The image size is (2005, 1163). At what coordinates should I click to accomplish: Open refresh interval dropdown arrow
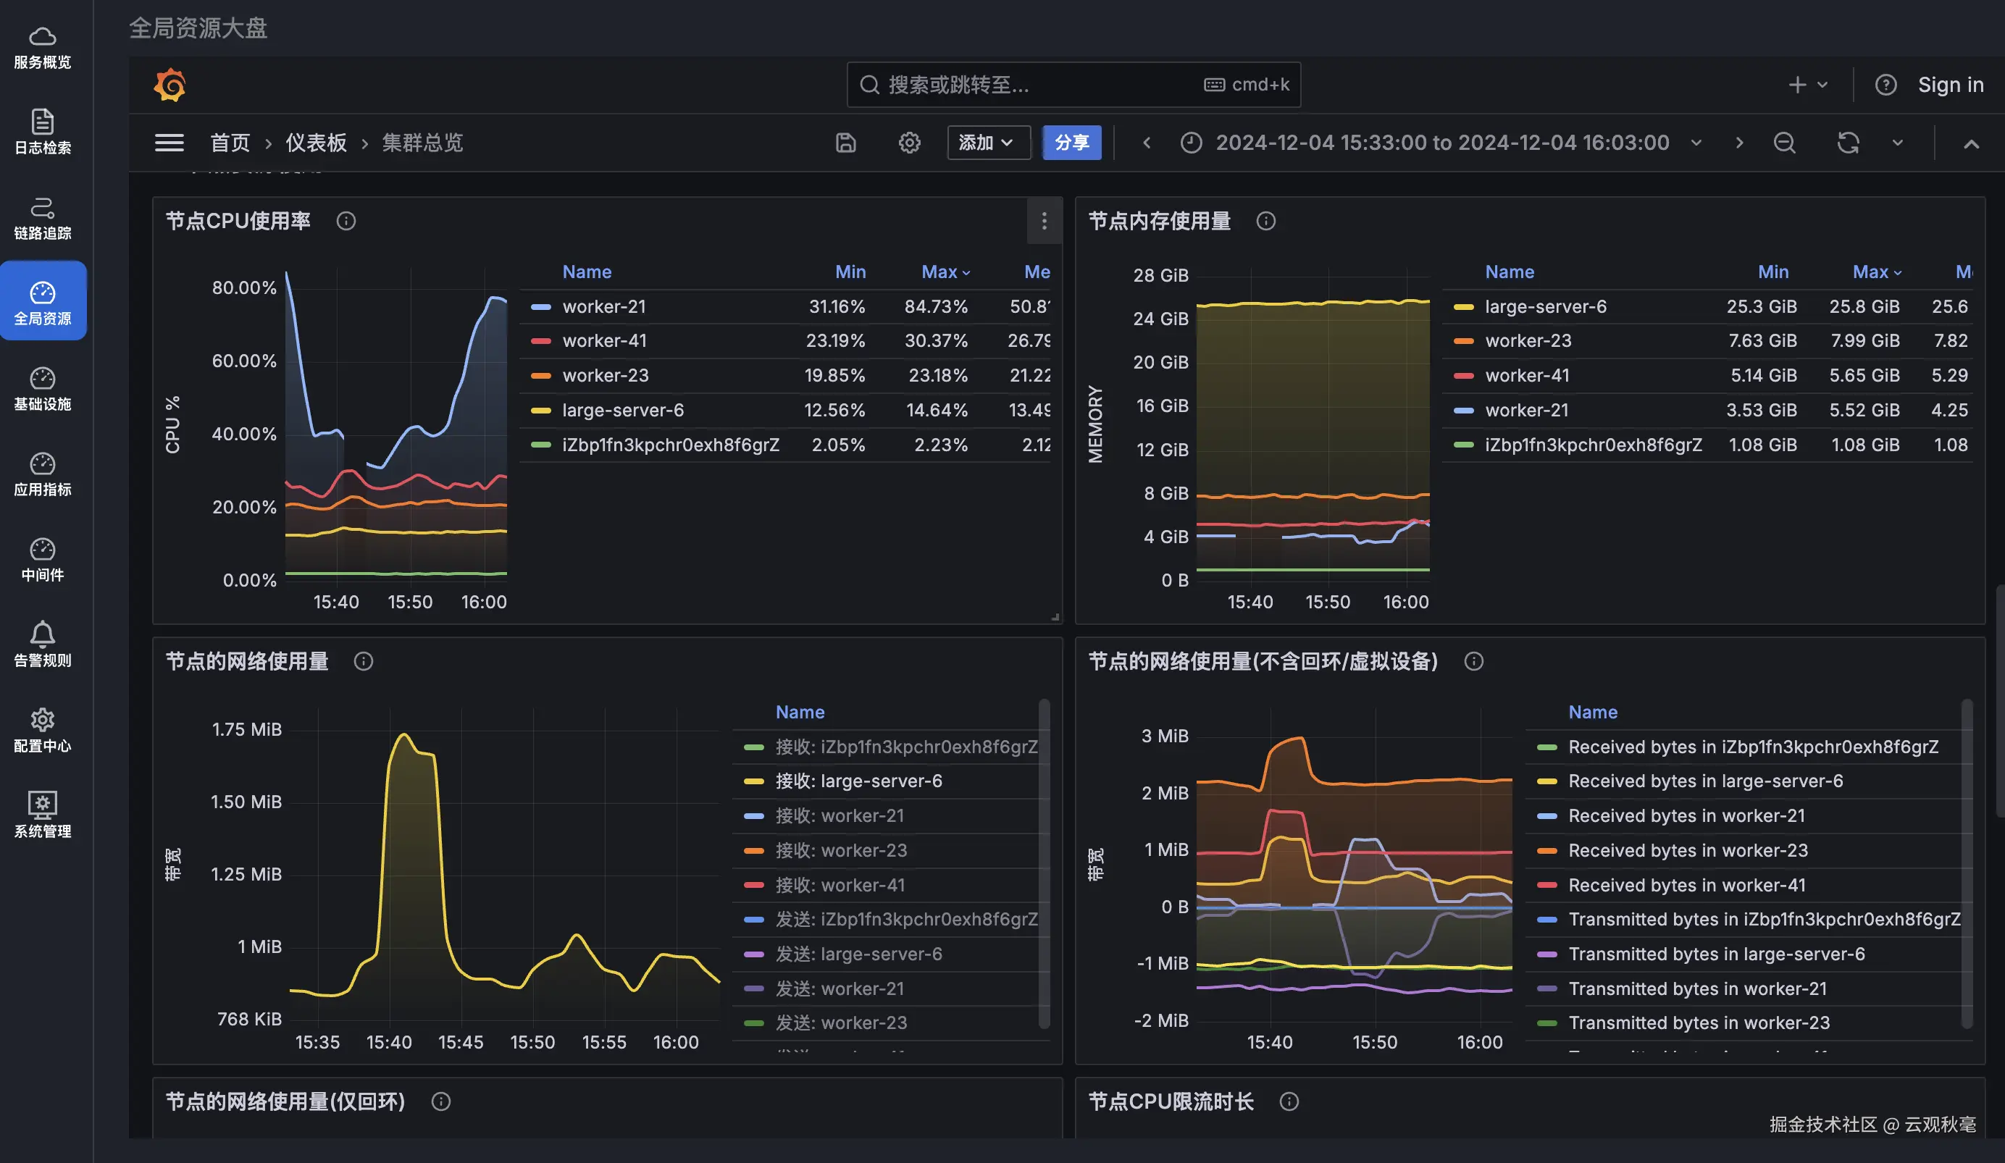pyautogui.click(x=1898, y=143)
